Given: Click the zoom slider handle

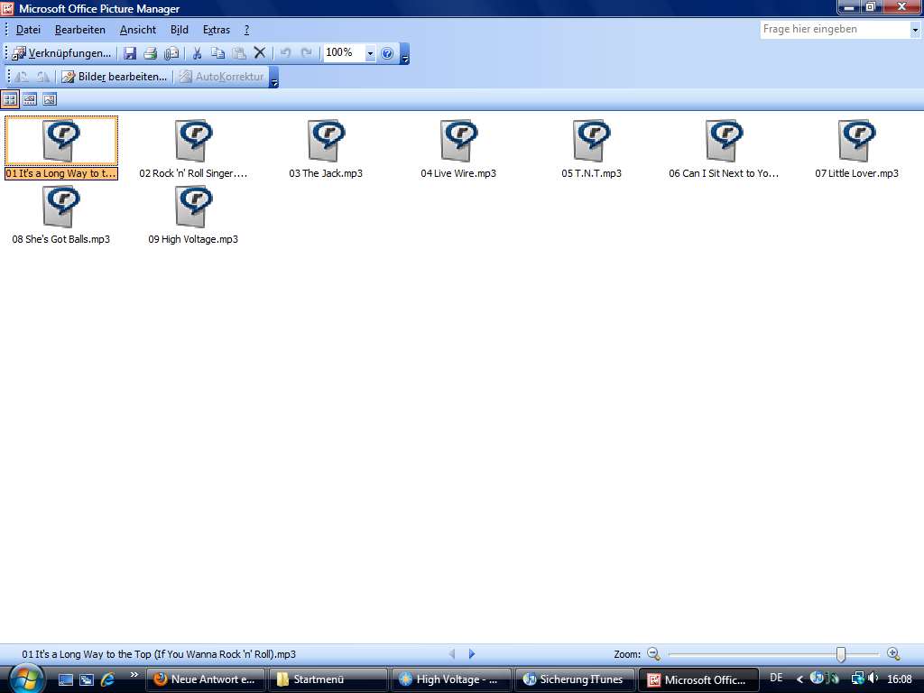Looking at the screenshot, I should click(x=841, y=654).
